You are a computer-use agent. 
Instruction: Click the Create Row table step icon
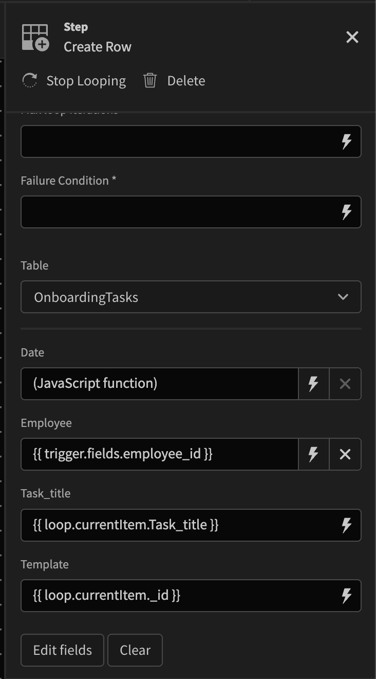(x=35, y=38)
